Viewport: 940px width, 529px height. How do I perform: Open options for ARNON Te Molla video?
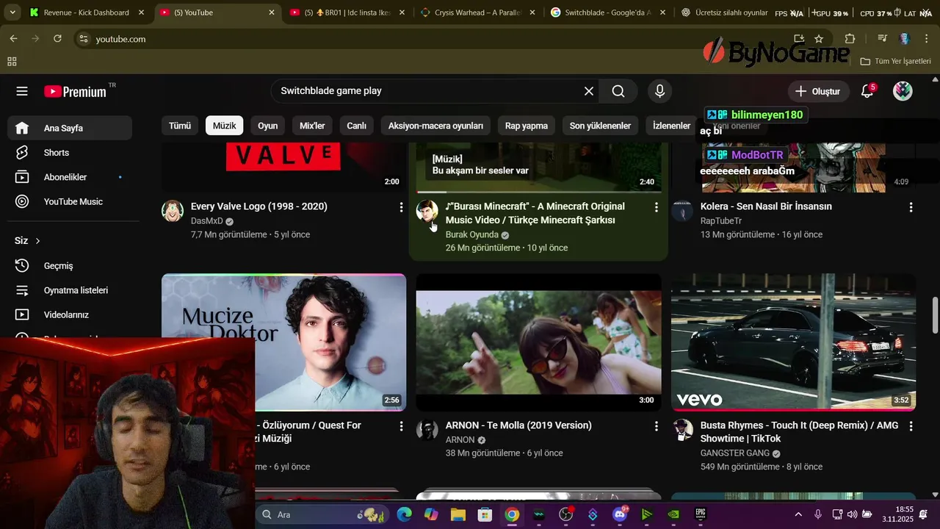coord(656,426)
